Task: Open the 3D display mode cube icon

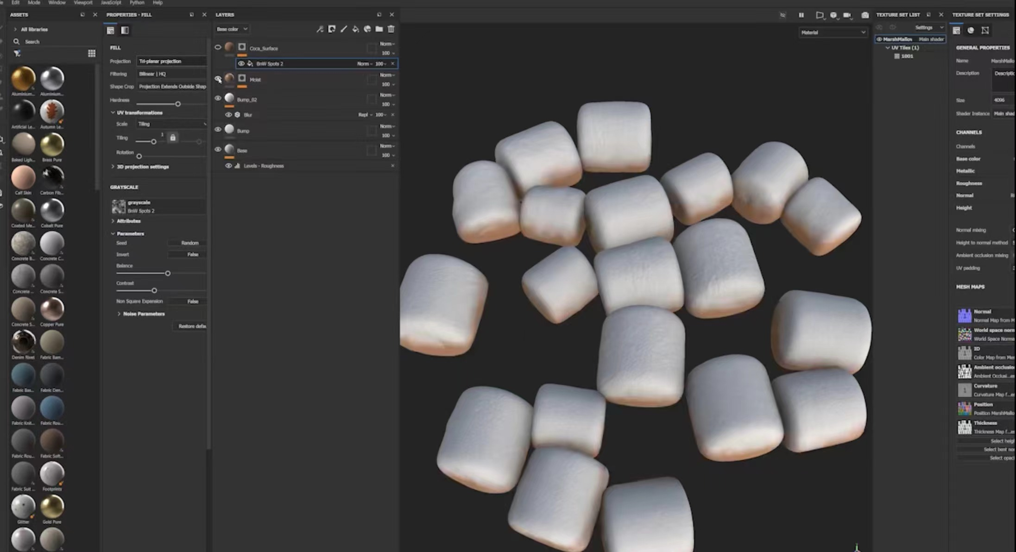Action: (833, 15)
